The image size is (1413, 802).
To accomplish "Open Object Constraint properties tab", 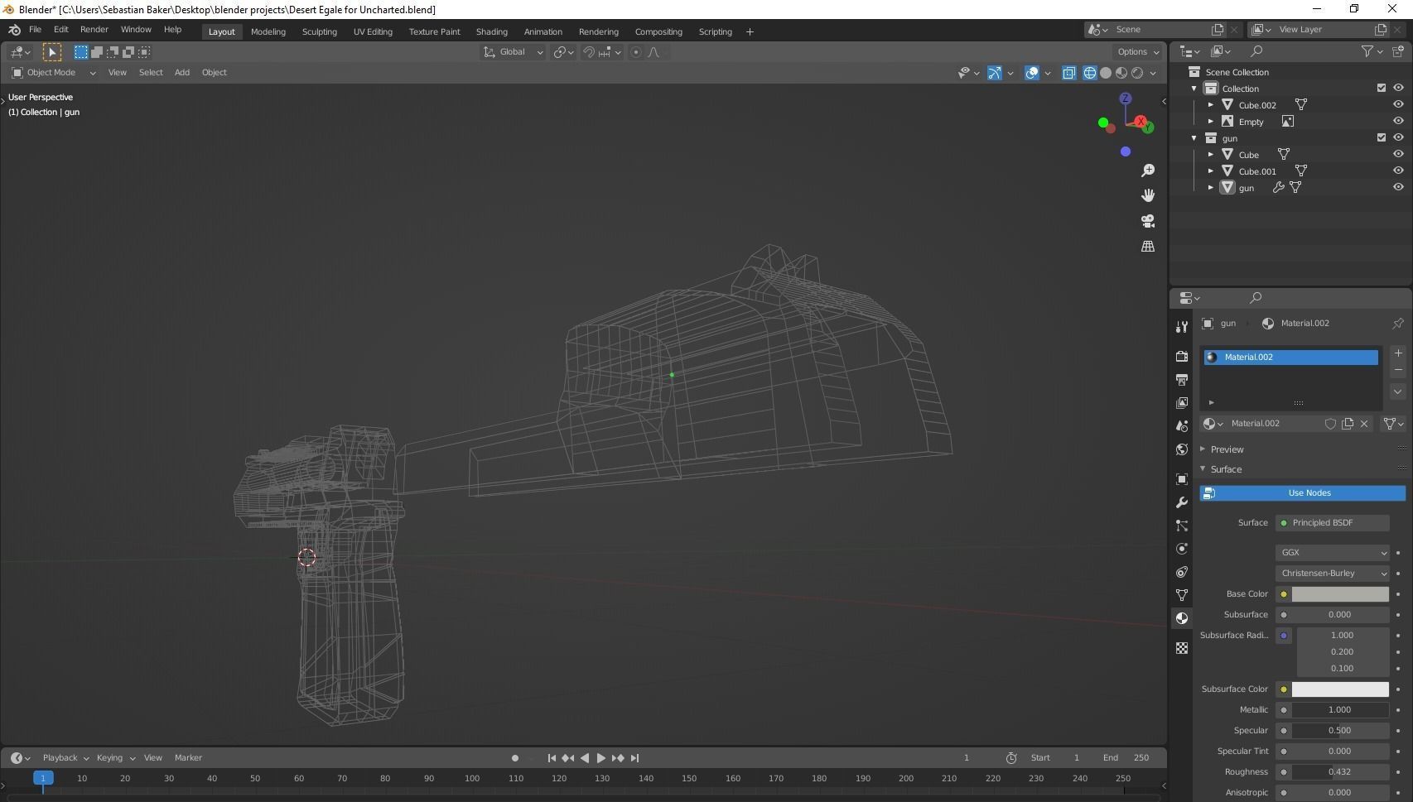I will pos(1182,572).
